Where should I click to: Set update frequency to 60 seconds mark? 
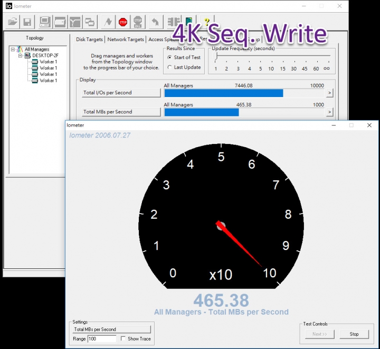(316, 69)
